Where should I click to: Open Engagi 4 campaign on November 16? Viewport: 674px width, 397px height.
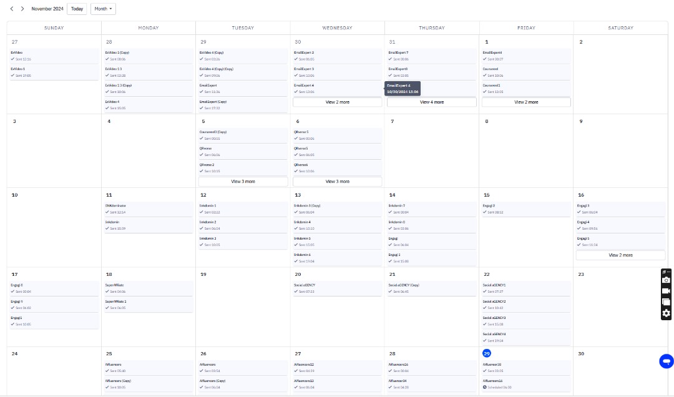point(621,225)
